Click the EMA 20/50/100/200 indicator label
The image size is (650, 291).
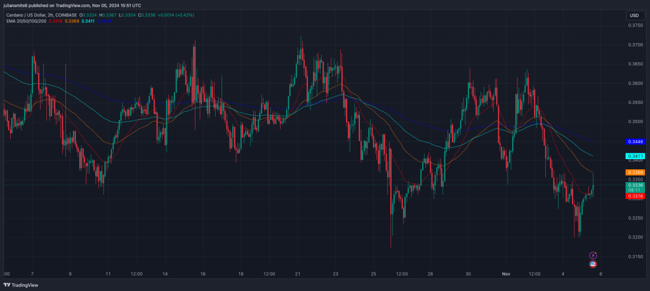[x=25, y=21]
